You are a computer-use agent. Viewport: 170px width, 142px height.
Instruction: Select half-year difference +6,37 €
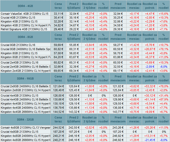pos(150,57)
